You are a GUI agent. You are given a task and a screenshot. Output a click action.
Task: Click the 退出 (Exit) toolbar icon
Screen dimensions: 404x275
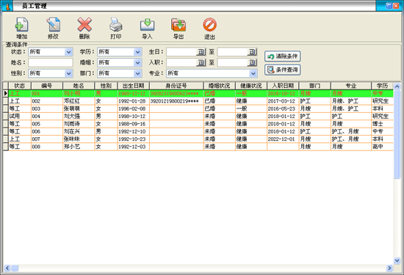tap(210, 25)
